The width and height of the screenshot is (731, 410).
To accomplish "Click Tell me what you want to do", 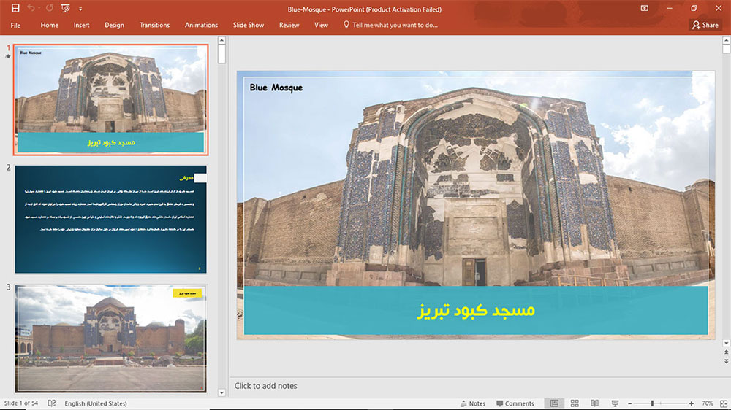I will [x=390, y=25].
